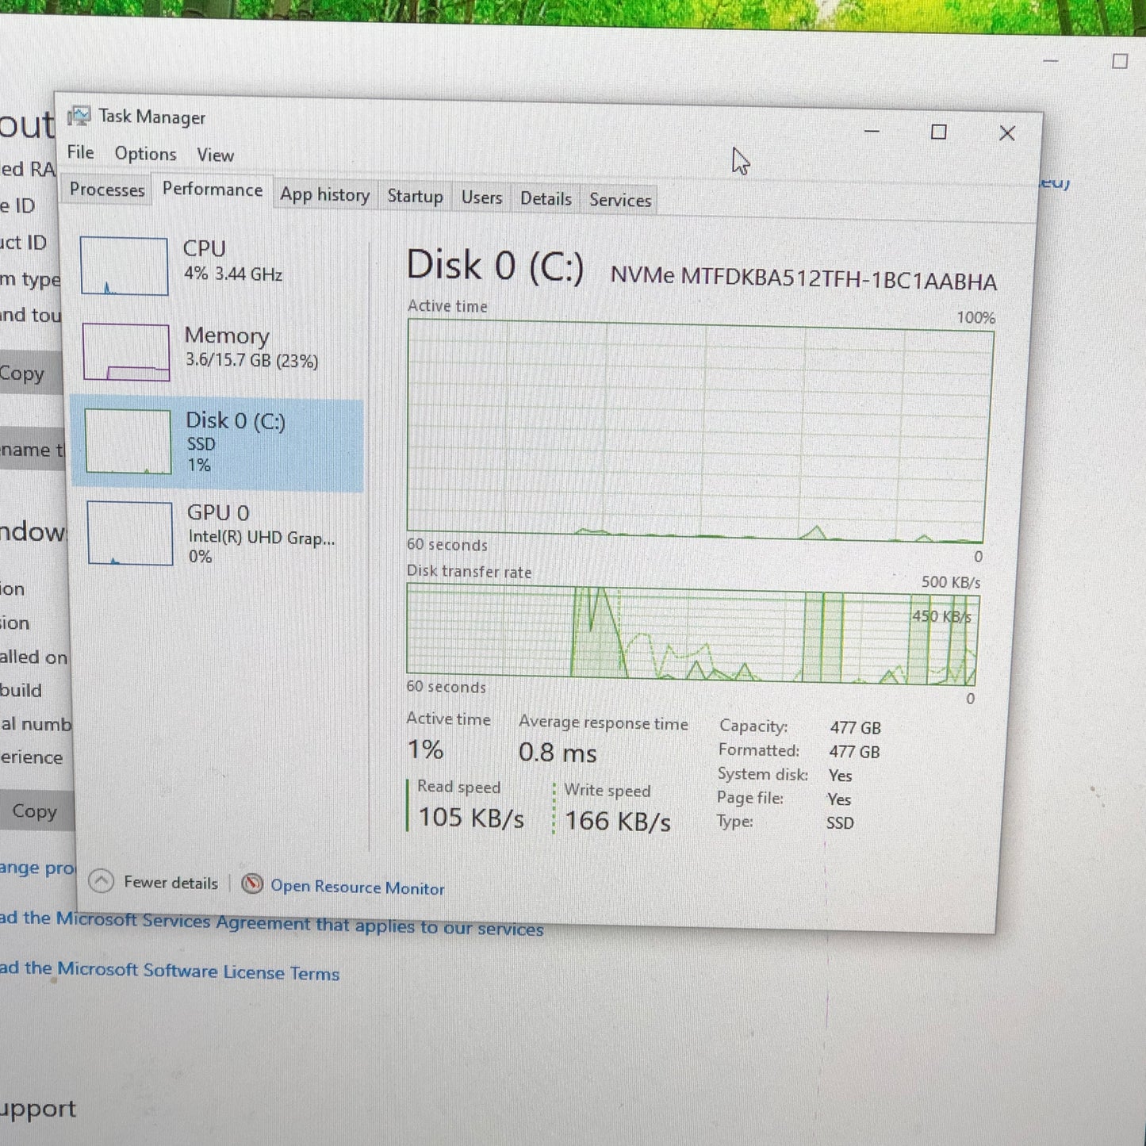Click the Write speed 166 KB/s value
The image size is (1146, 1146).
click(618, 821)
